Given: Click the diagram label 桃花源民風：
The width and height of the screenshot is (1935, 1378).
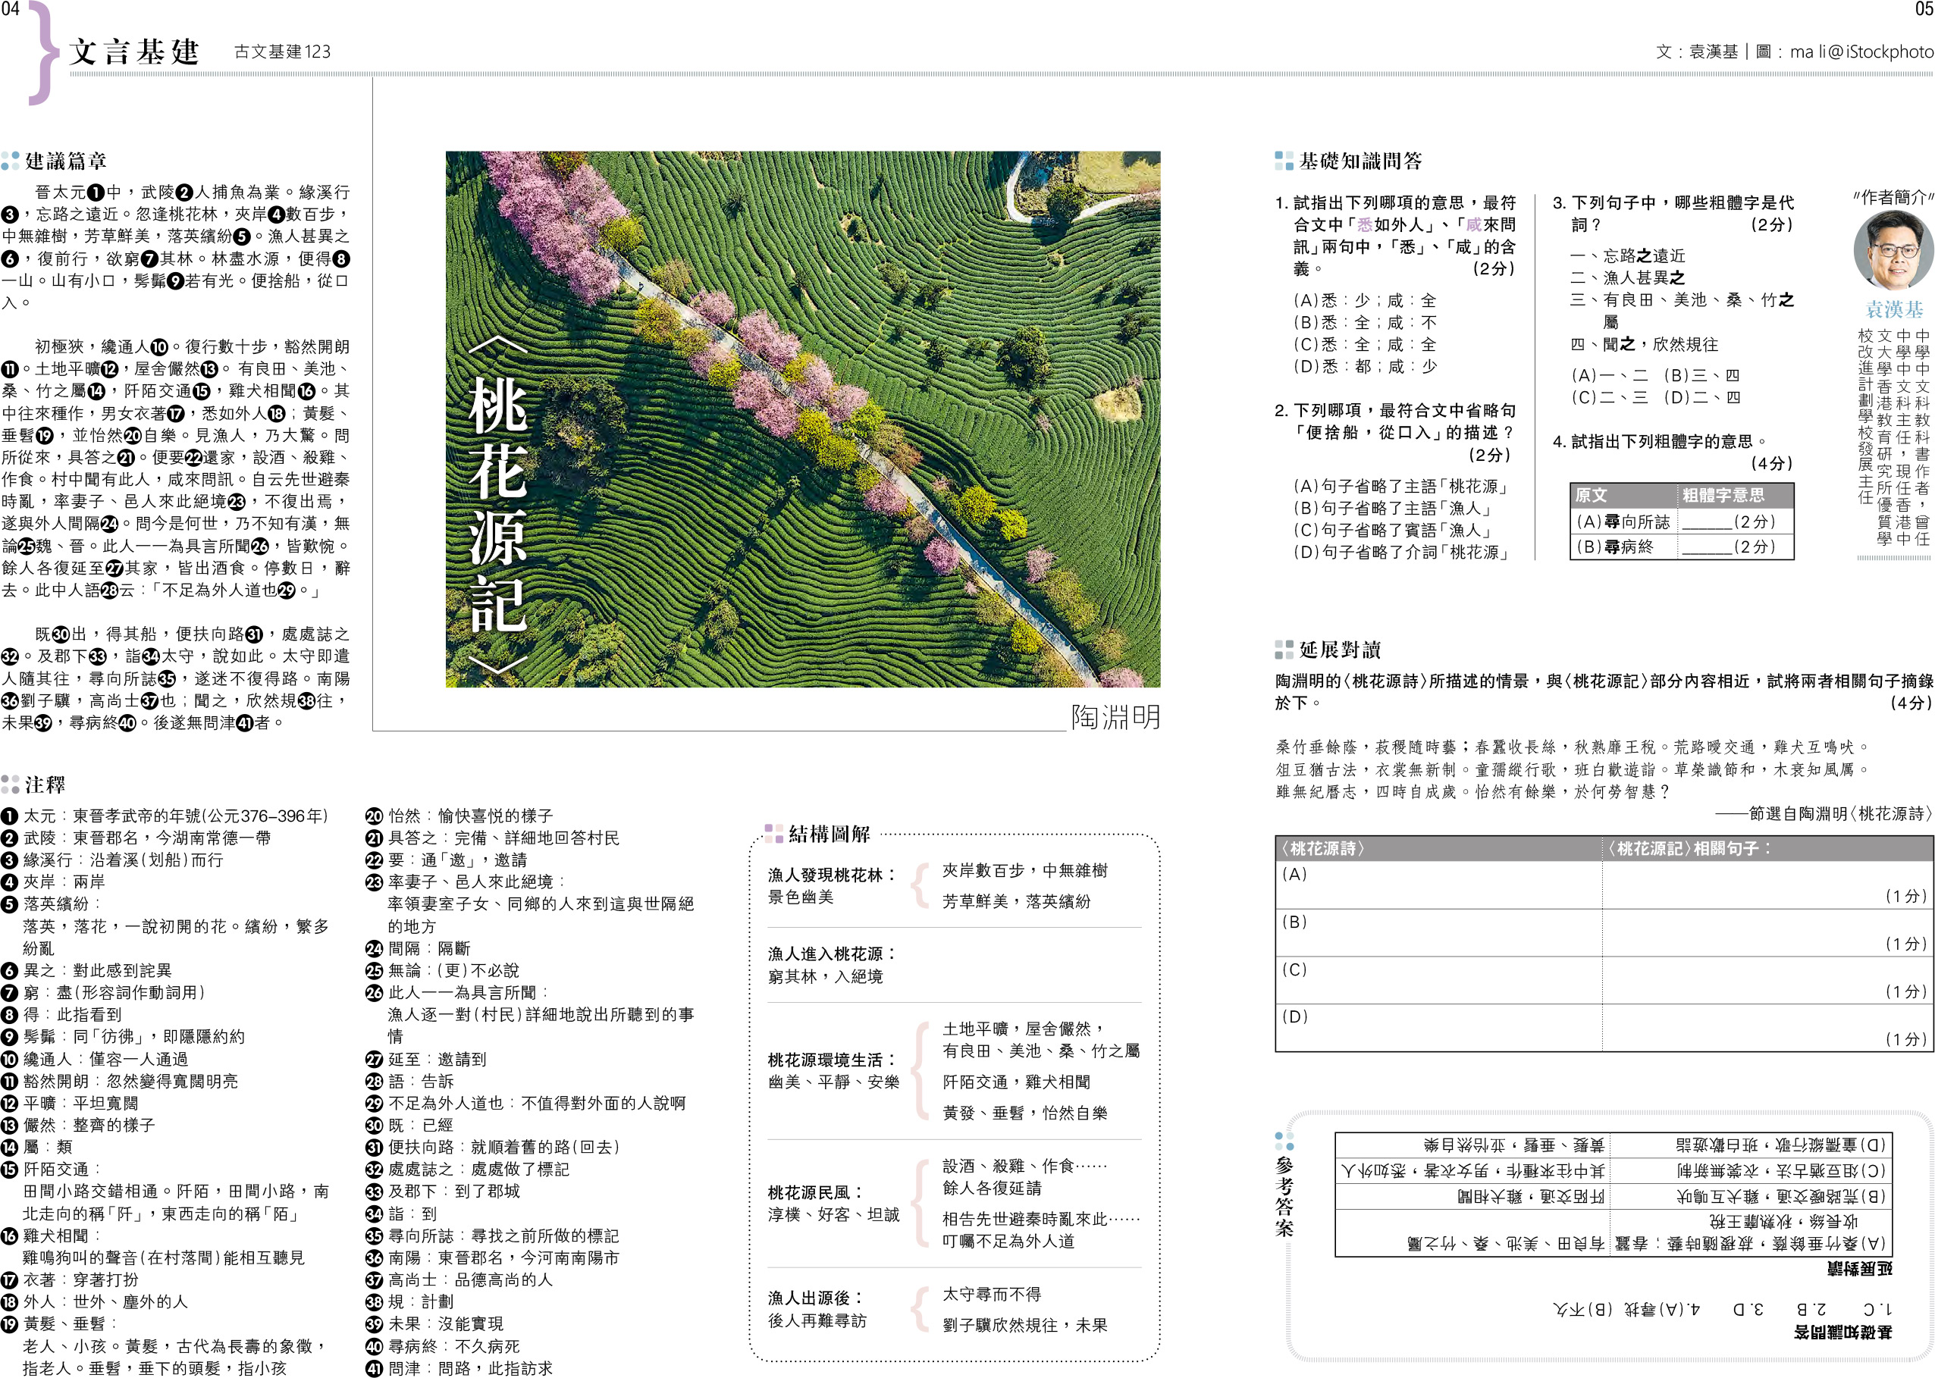Looking at the screenshot, I should 816,1192.
